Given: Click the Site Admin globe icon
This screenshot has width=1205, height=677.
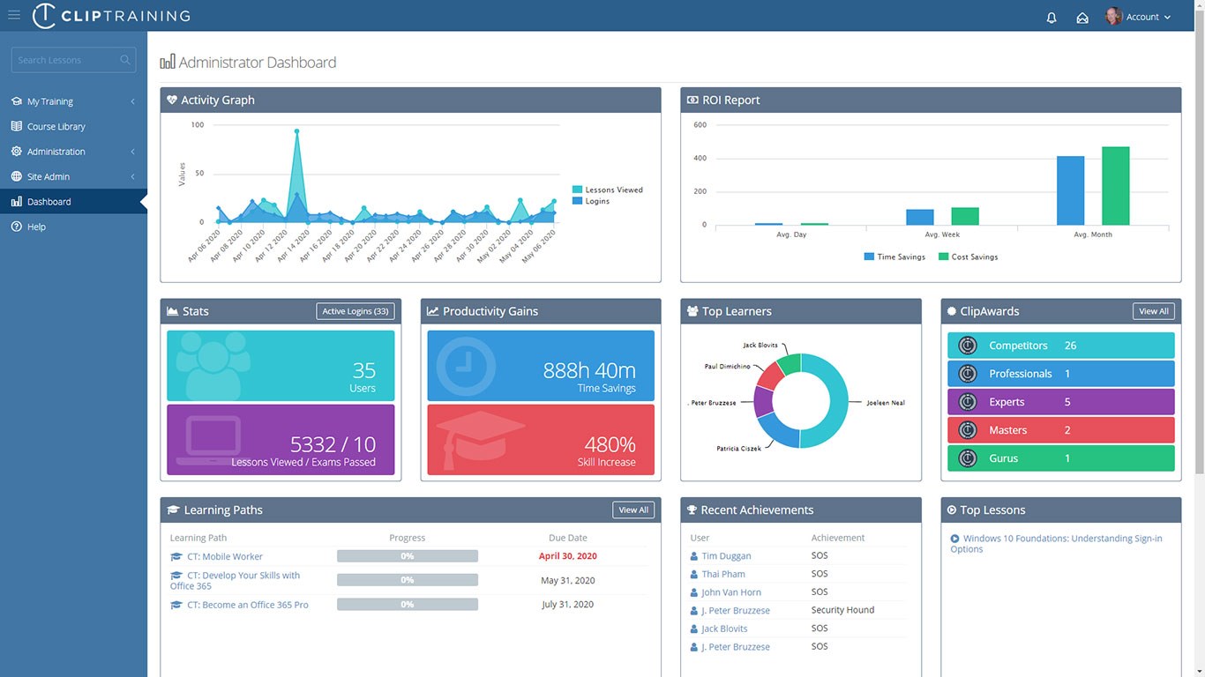Looking at the screenshot, I should tap(17, 176).
